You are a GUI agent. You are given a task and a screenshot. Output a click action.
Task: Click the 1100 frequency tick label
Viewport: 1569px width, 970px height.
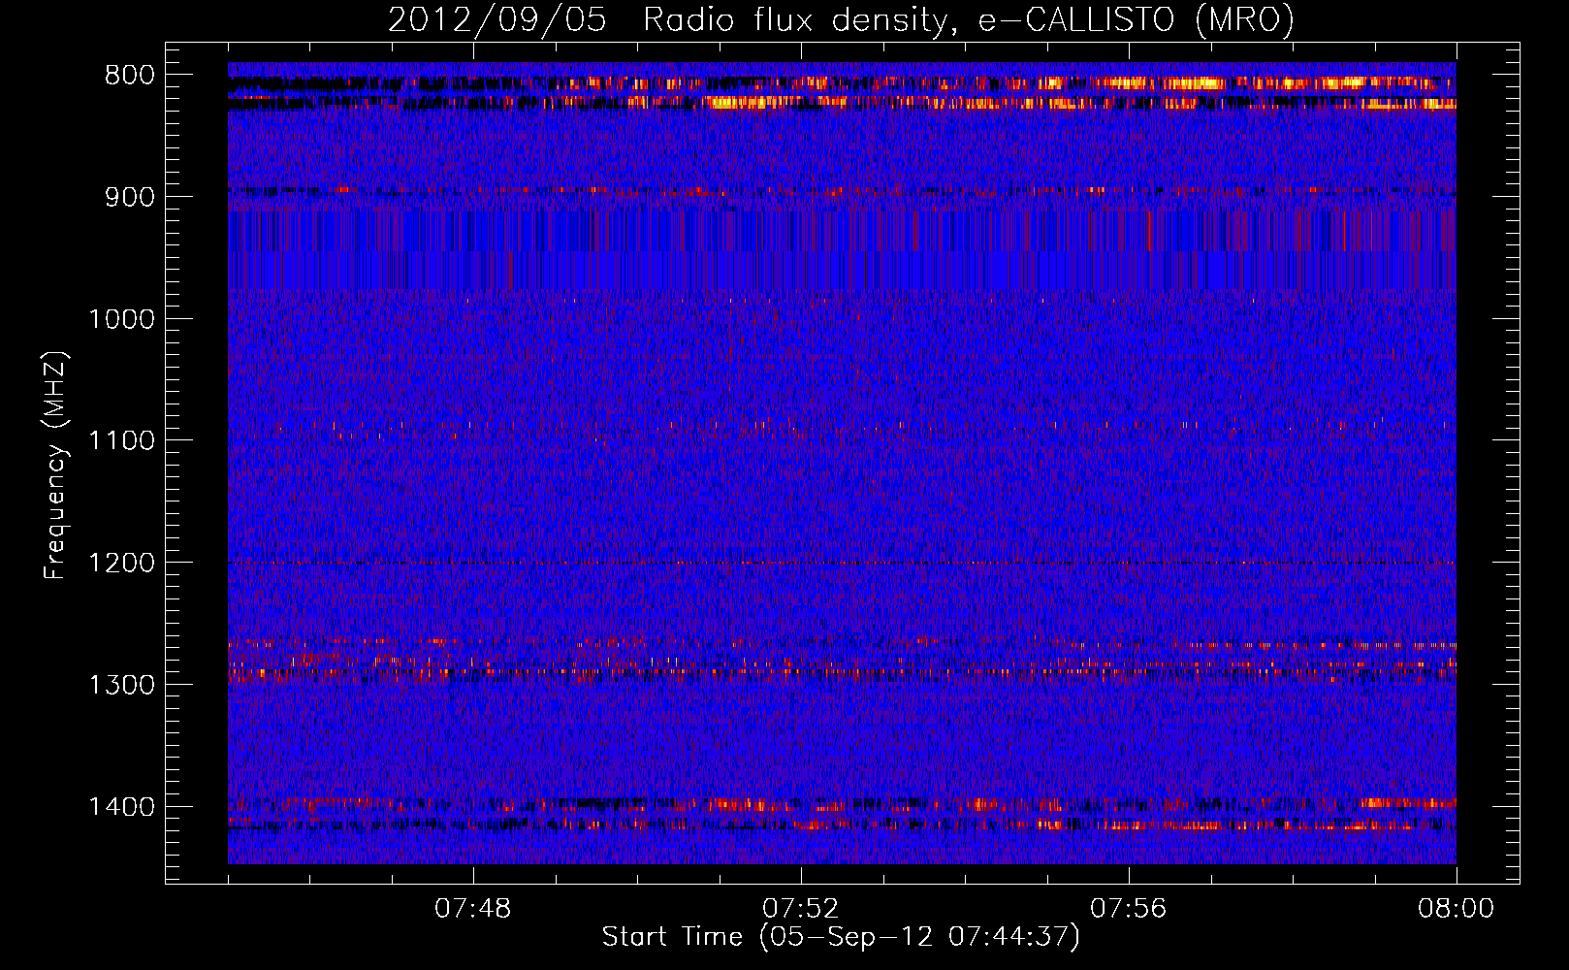[x=121, y=441]
